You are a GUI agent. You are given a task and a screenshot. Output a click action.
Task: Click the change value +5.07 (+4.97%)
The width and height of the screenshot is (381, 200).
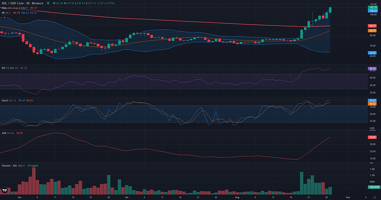pyautogui.click(x=105, y=3)
